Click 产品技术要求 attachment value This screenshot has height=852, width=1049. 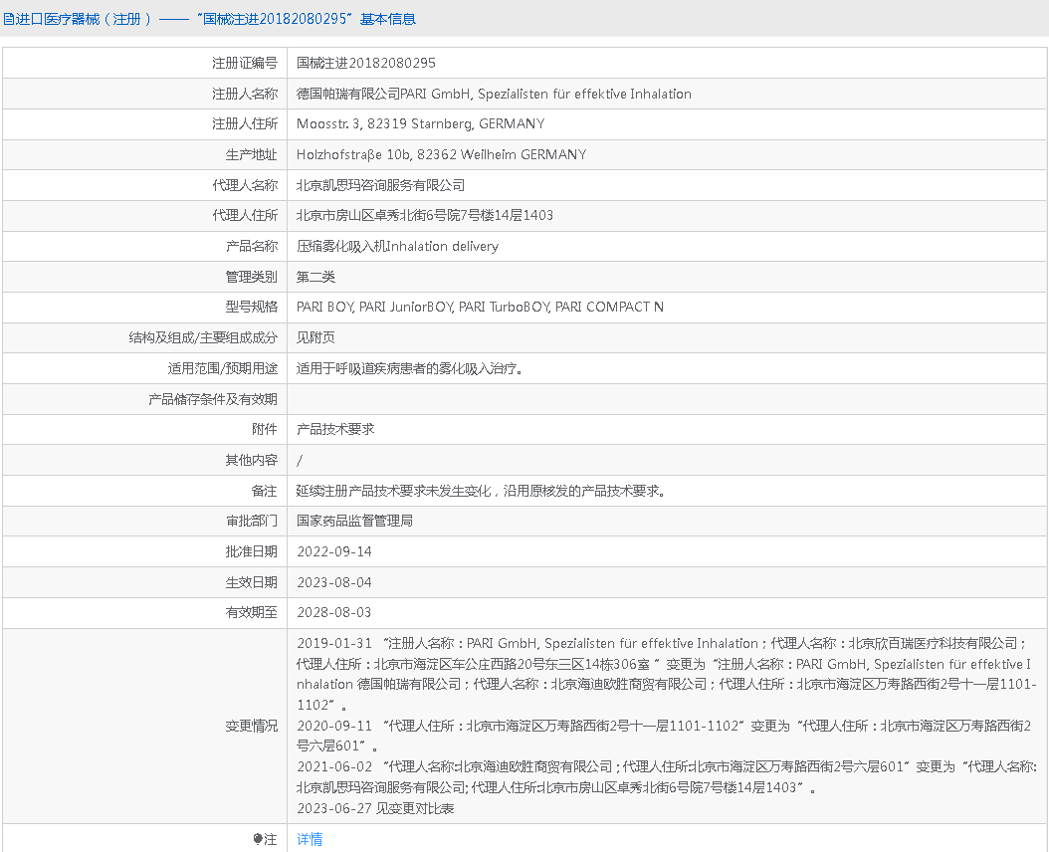[335, 429]
